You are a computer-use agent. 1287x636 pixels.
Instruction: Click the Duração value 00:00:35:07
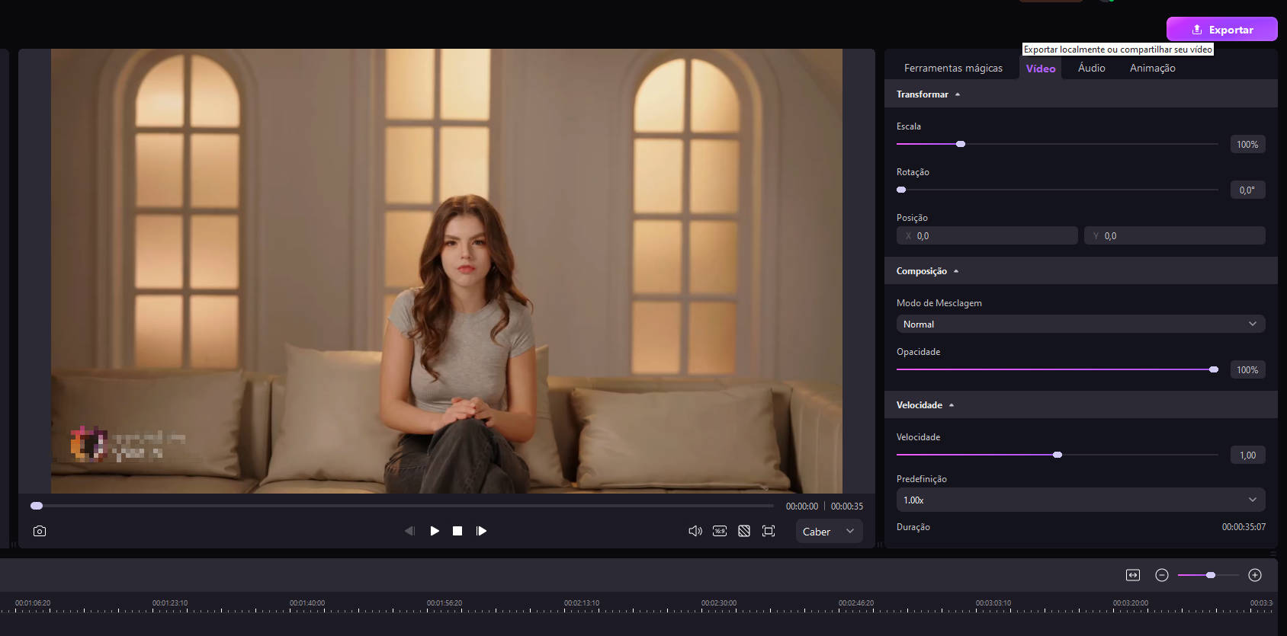[1244, 527]
